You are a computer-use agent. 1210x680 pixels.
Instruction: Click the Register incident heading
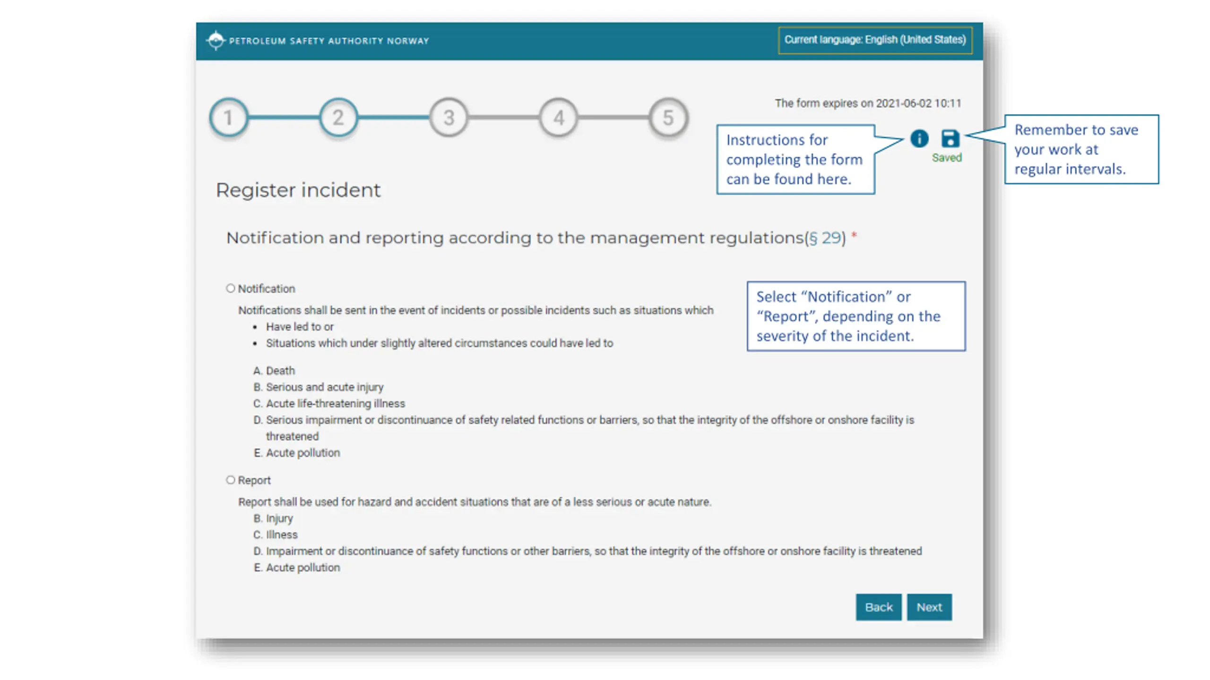tap(298, 190)
